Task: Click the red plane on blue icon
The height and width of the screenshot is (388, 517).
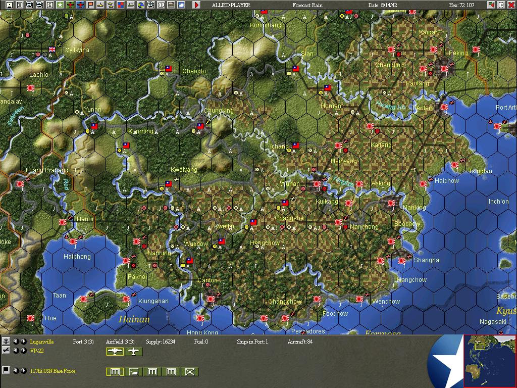Action: coord(80,5)
